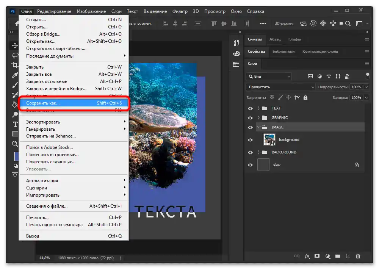
Task: Open the Редактирование menu
Action: [x=54, y=11]
